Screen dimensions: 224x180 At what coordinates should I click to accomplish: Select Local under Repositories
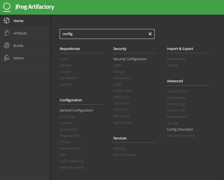[64, 59]
